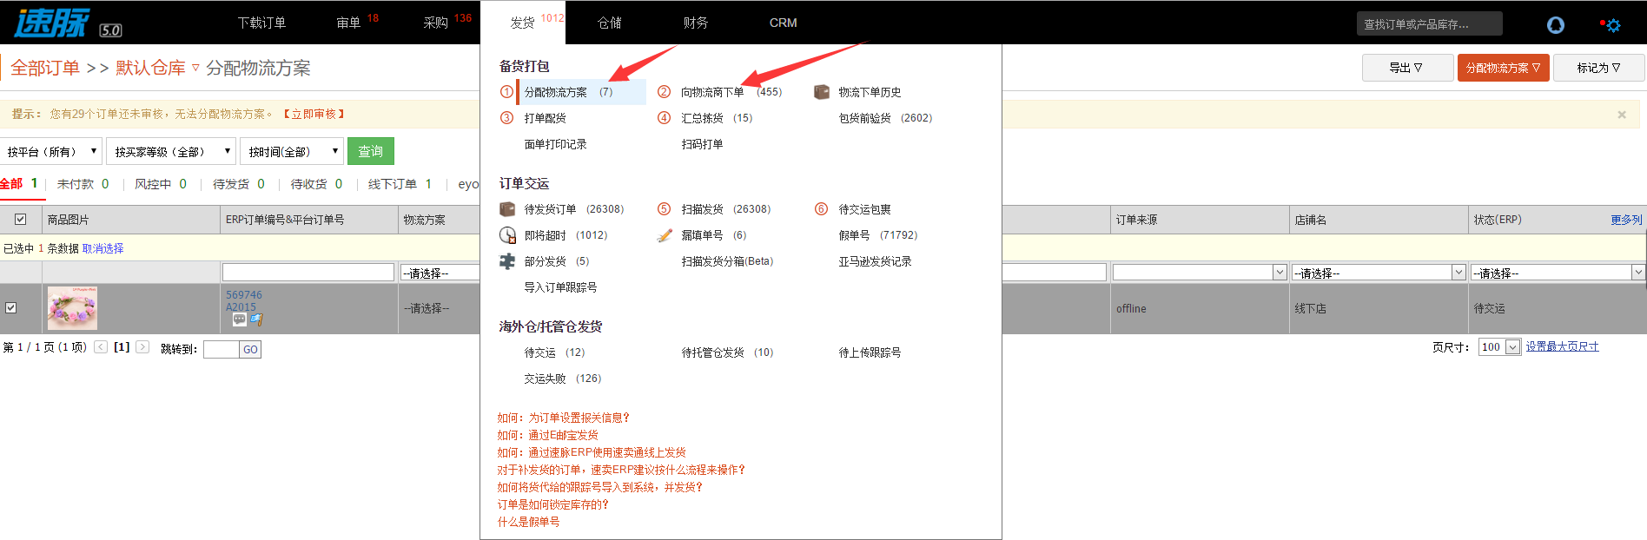Screen dimensions: 1647x540
Task: Expand the orange 分配物流方案 dropdown button
Action: (x=1503, y=68)
